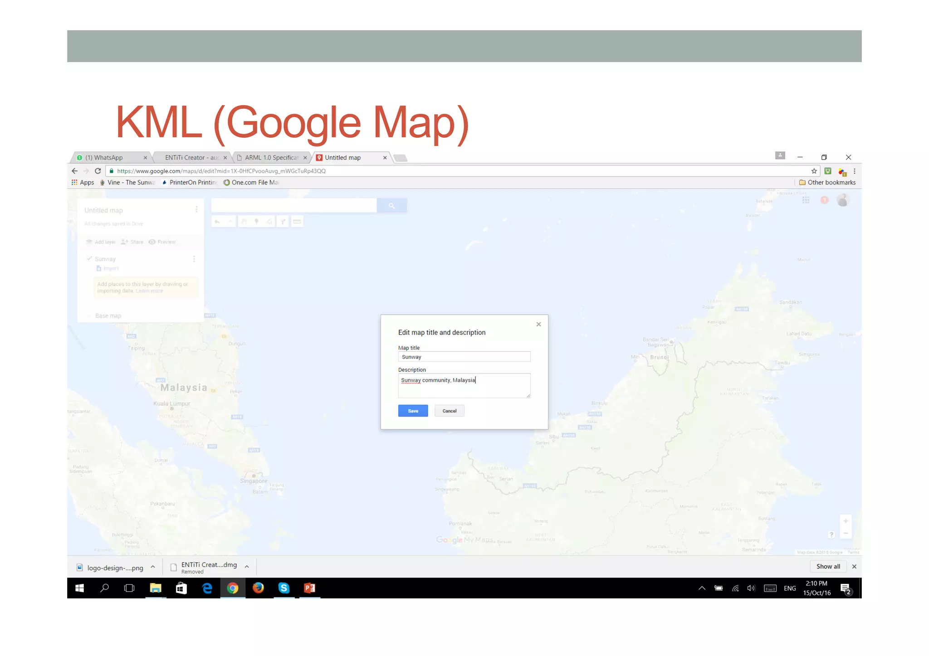Click the Map title input field

464,357
